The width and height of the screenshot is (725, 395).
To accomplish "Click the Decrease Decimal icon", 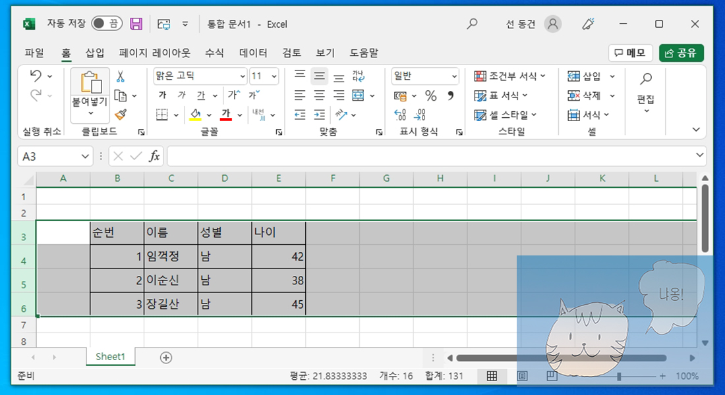I will (420, 115).
